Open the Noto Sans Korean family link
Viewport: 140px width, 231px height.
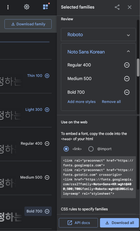[x=86, y=52]
